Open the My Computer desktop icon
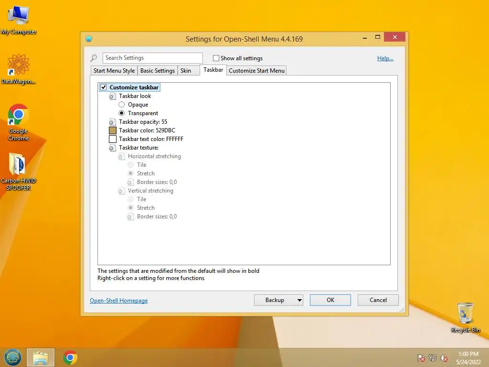 18,19
